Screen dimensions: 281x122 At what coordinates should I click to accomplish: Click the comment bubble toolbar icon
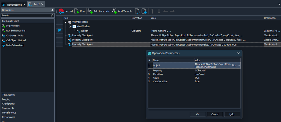(x=138, y=11)
